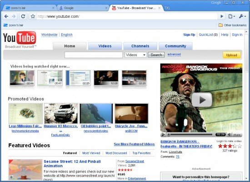Open the page control menu icon
The height and width of the screenshot is (182, 250).
pos(231,16)
